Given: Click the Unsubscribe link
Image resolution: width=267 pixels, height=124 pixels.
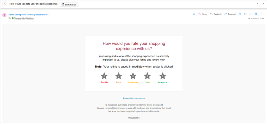Looking at the screenshot, I should [x=134, y=118].
